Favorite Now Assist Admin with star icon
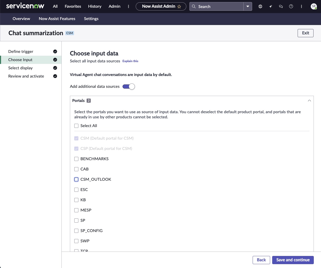 (179, 6)
